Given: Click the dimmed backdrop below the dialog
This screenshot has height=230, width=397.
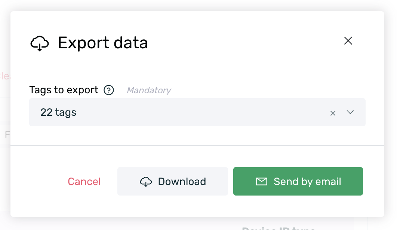Looking at the screenshot, I should click(127, 224).
